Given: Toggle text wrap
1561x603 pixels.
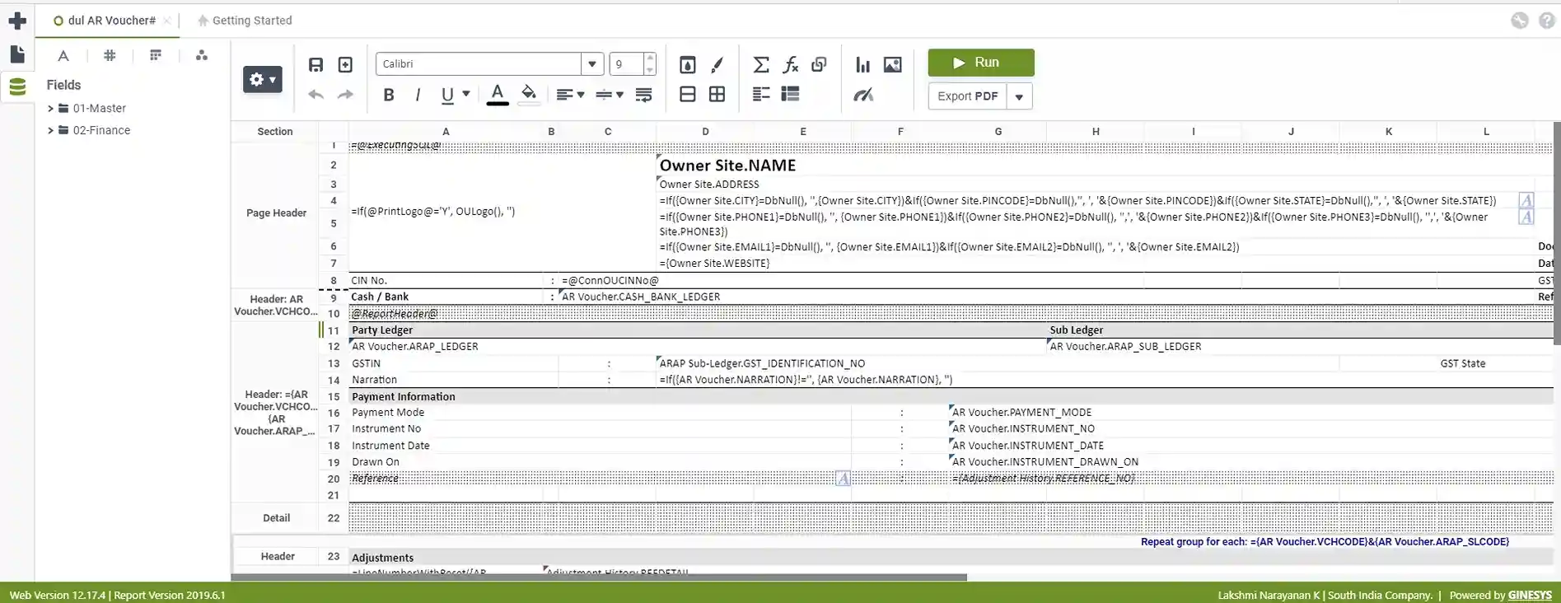Looking at the screenshot, I should point(644,95).
